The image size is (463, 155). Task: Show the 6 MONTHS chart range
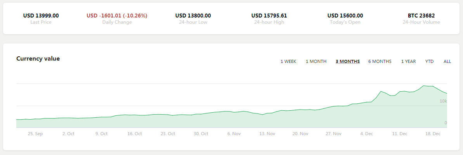coord(380,61)
